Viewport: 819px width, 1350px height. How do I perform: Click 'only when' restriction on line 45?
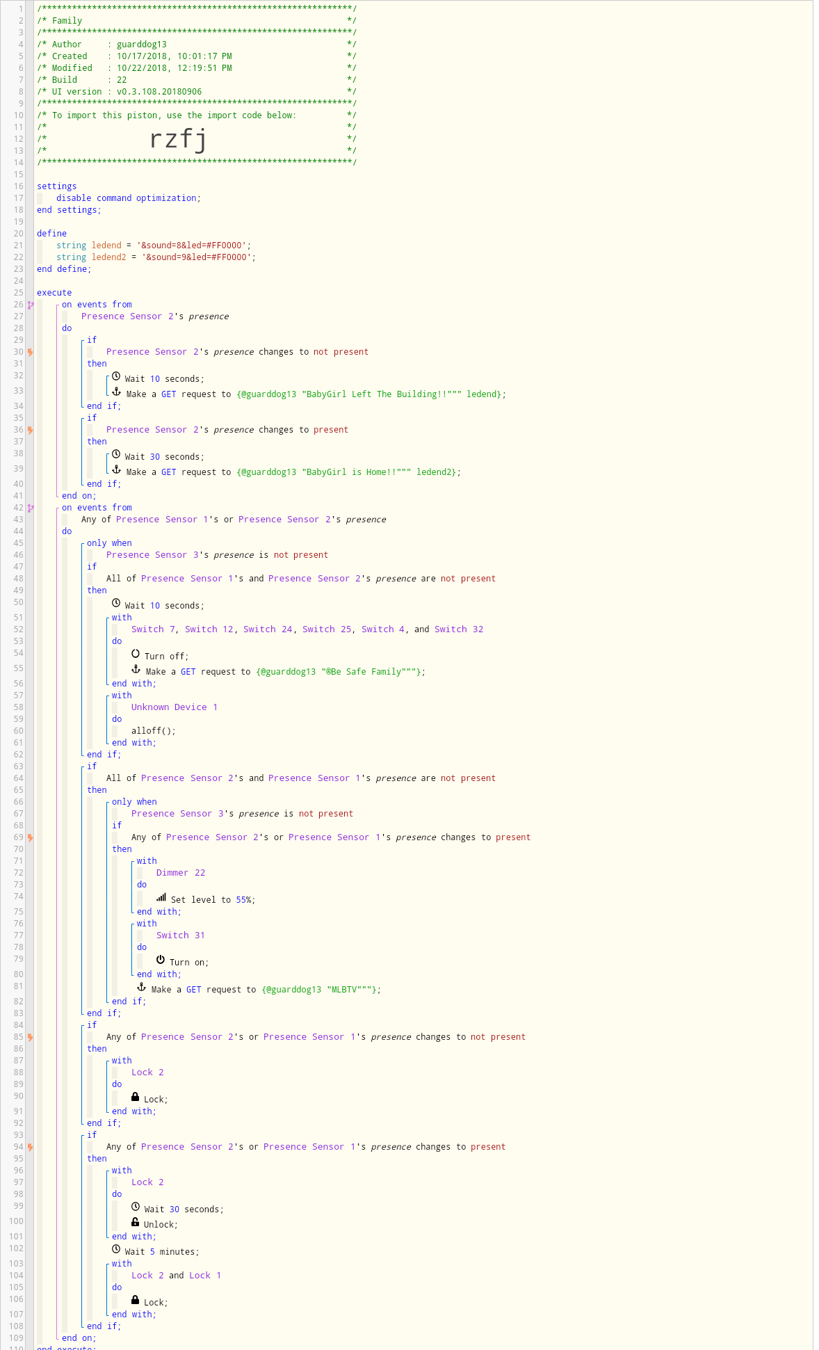109,543
